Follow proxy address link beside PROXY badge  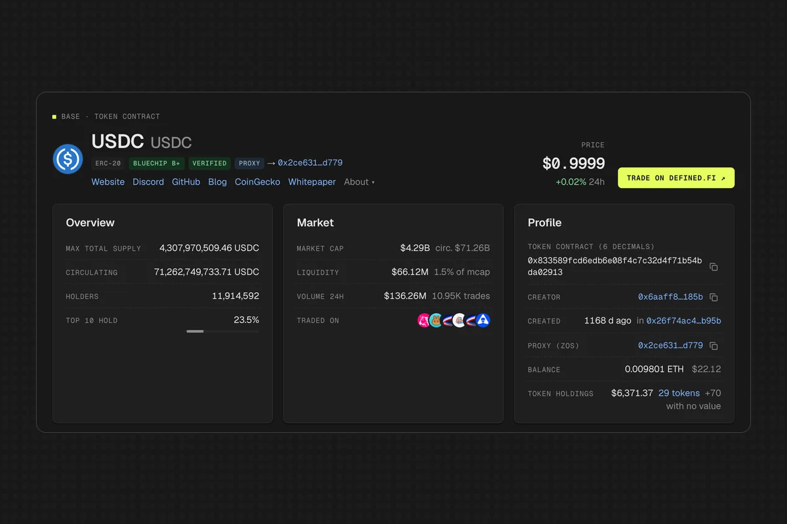click(x=310, y=163)
